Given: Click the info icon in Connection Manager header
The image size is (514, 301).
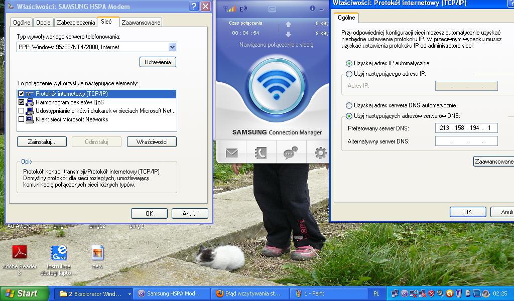Looking at the screenshot, I should pyautogui.click(x=312, y=8).
